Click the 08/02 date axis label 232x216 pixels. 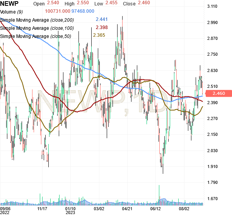184,209
